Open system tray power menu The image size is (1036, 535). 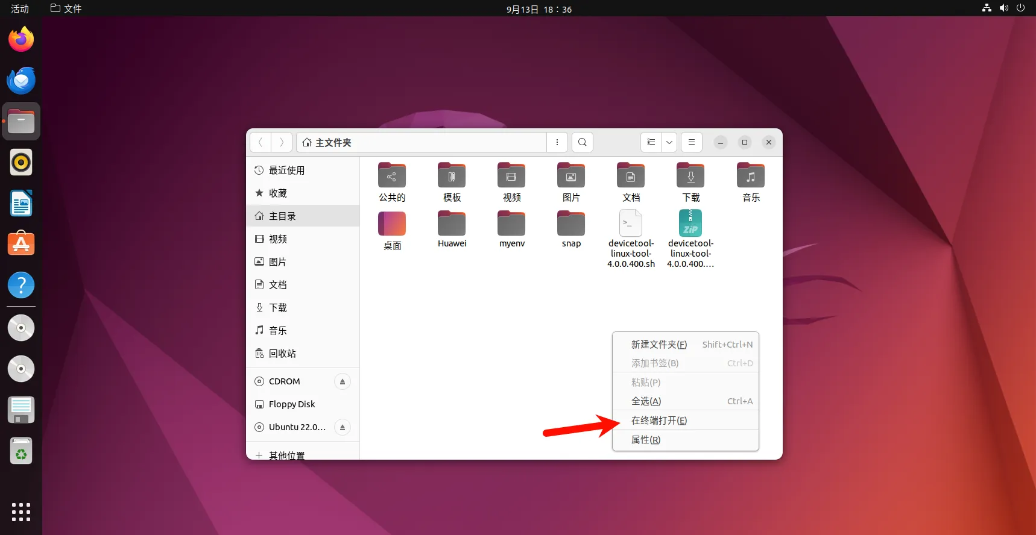(1020, 8)
